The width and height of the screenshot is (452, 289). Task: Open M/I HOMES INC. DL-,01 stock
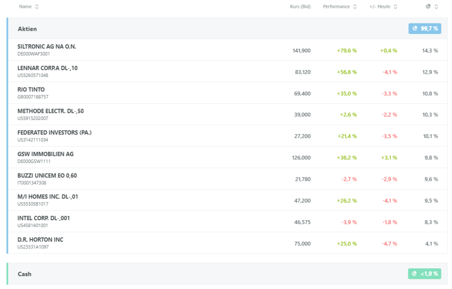click(48, 197)
